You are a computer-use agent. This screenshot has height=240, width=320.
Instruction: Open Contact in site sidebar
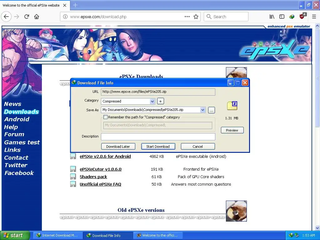(x=16, y=157)
